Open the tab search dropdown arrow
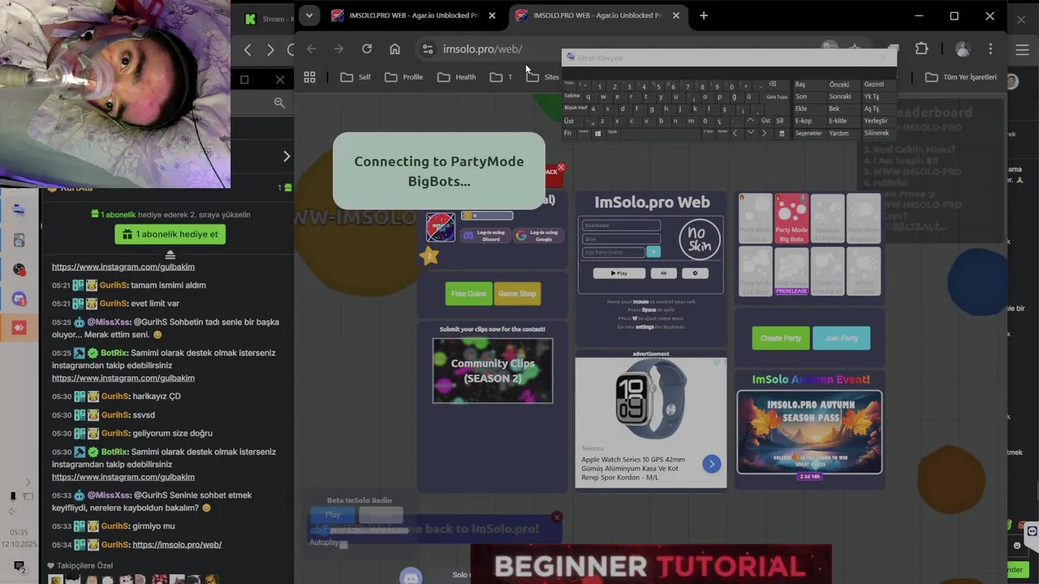Image resolution: width=1039 pixels, height=584 pixels. click(308, 15)
